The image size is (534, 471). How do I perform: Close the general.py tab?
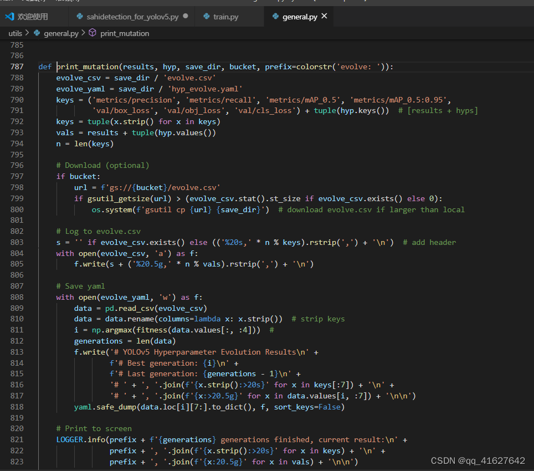tap(324, 16)
